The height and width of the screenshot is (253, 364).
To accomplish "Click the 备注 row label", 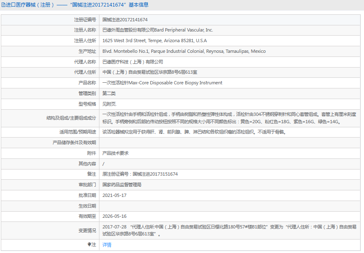I will point(92,174).
